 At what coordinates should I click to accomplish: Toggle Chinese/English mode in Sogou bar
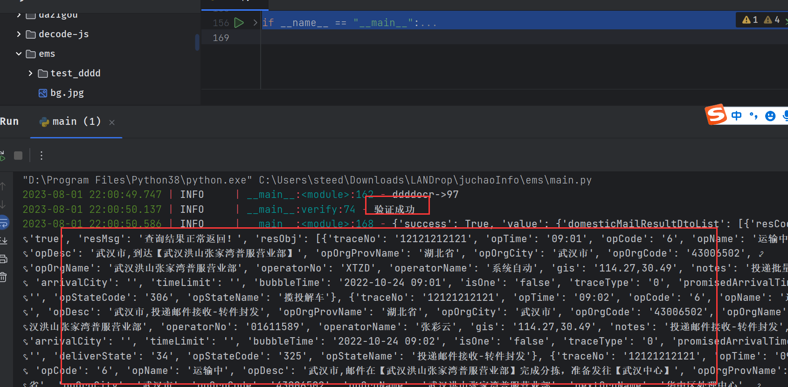coord(737,115)
